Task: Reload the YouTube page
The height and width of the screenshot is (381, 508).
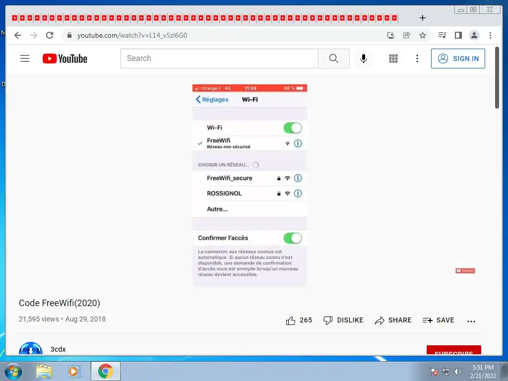Action: 50,35
